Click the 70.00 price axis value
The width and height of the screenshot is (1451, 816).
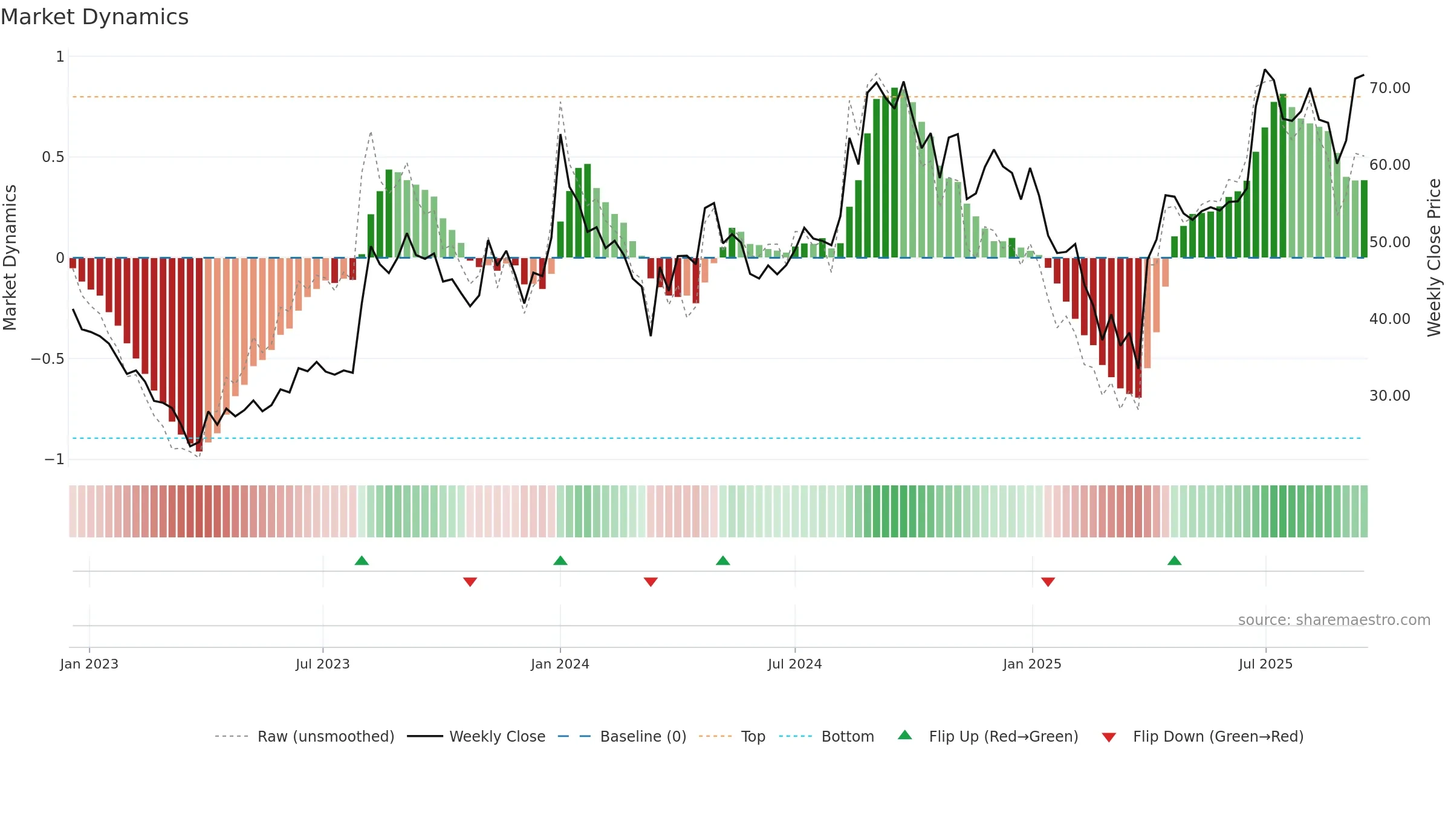[1390, 88]
